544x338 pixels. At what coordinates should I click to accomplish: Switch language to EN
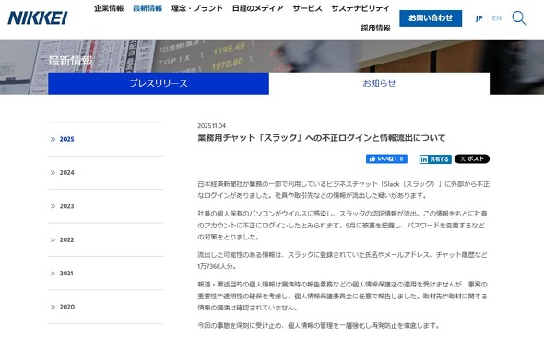click(497, 18)
